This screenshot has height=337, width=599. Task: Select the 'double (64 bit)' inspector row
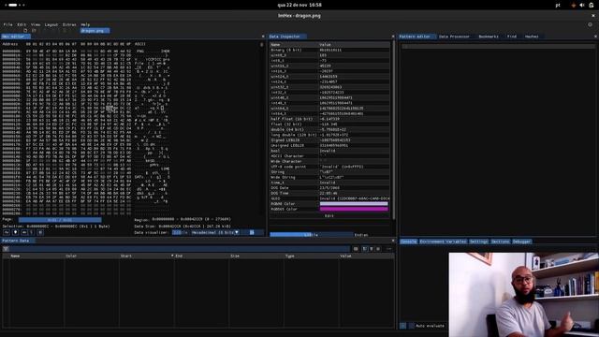pyautogui.click(x=329, y=129)
